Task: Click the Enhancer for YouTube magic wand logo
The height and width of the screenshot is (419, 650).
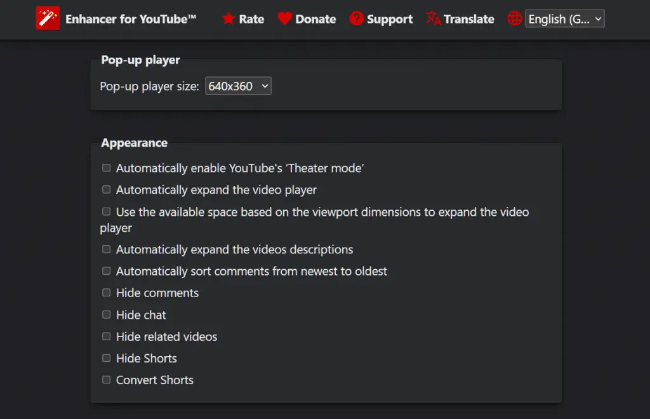Action: 48,19
